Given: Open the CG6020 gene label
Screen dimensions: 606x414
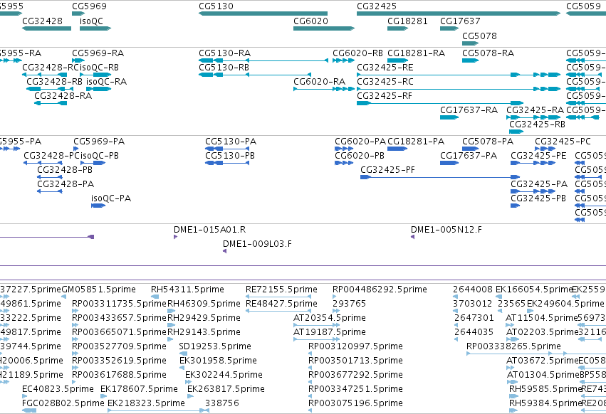Looking at the screenshot, I should [x=310, y=21].
